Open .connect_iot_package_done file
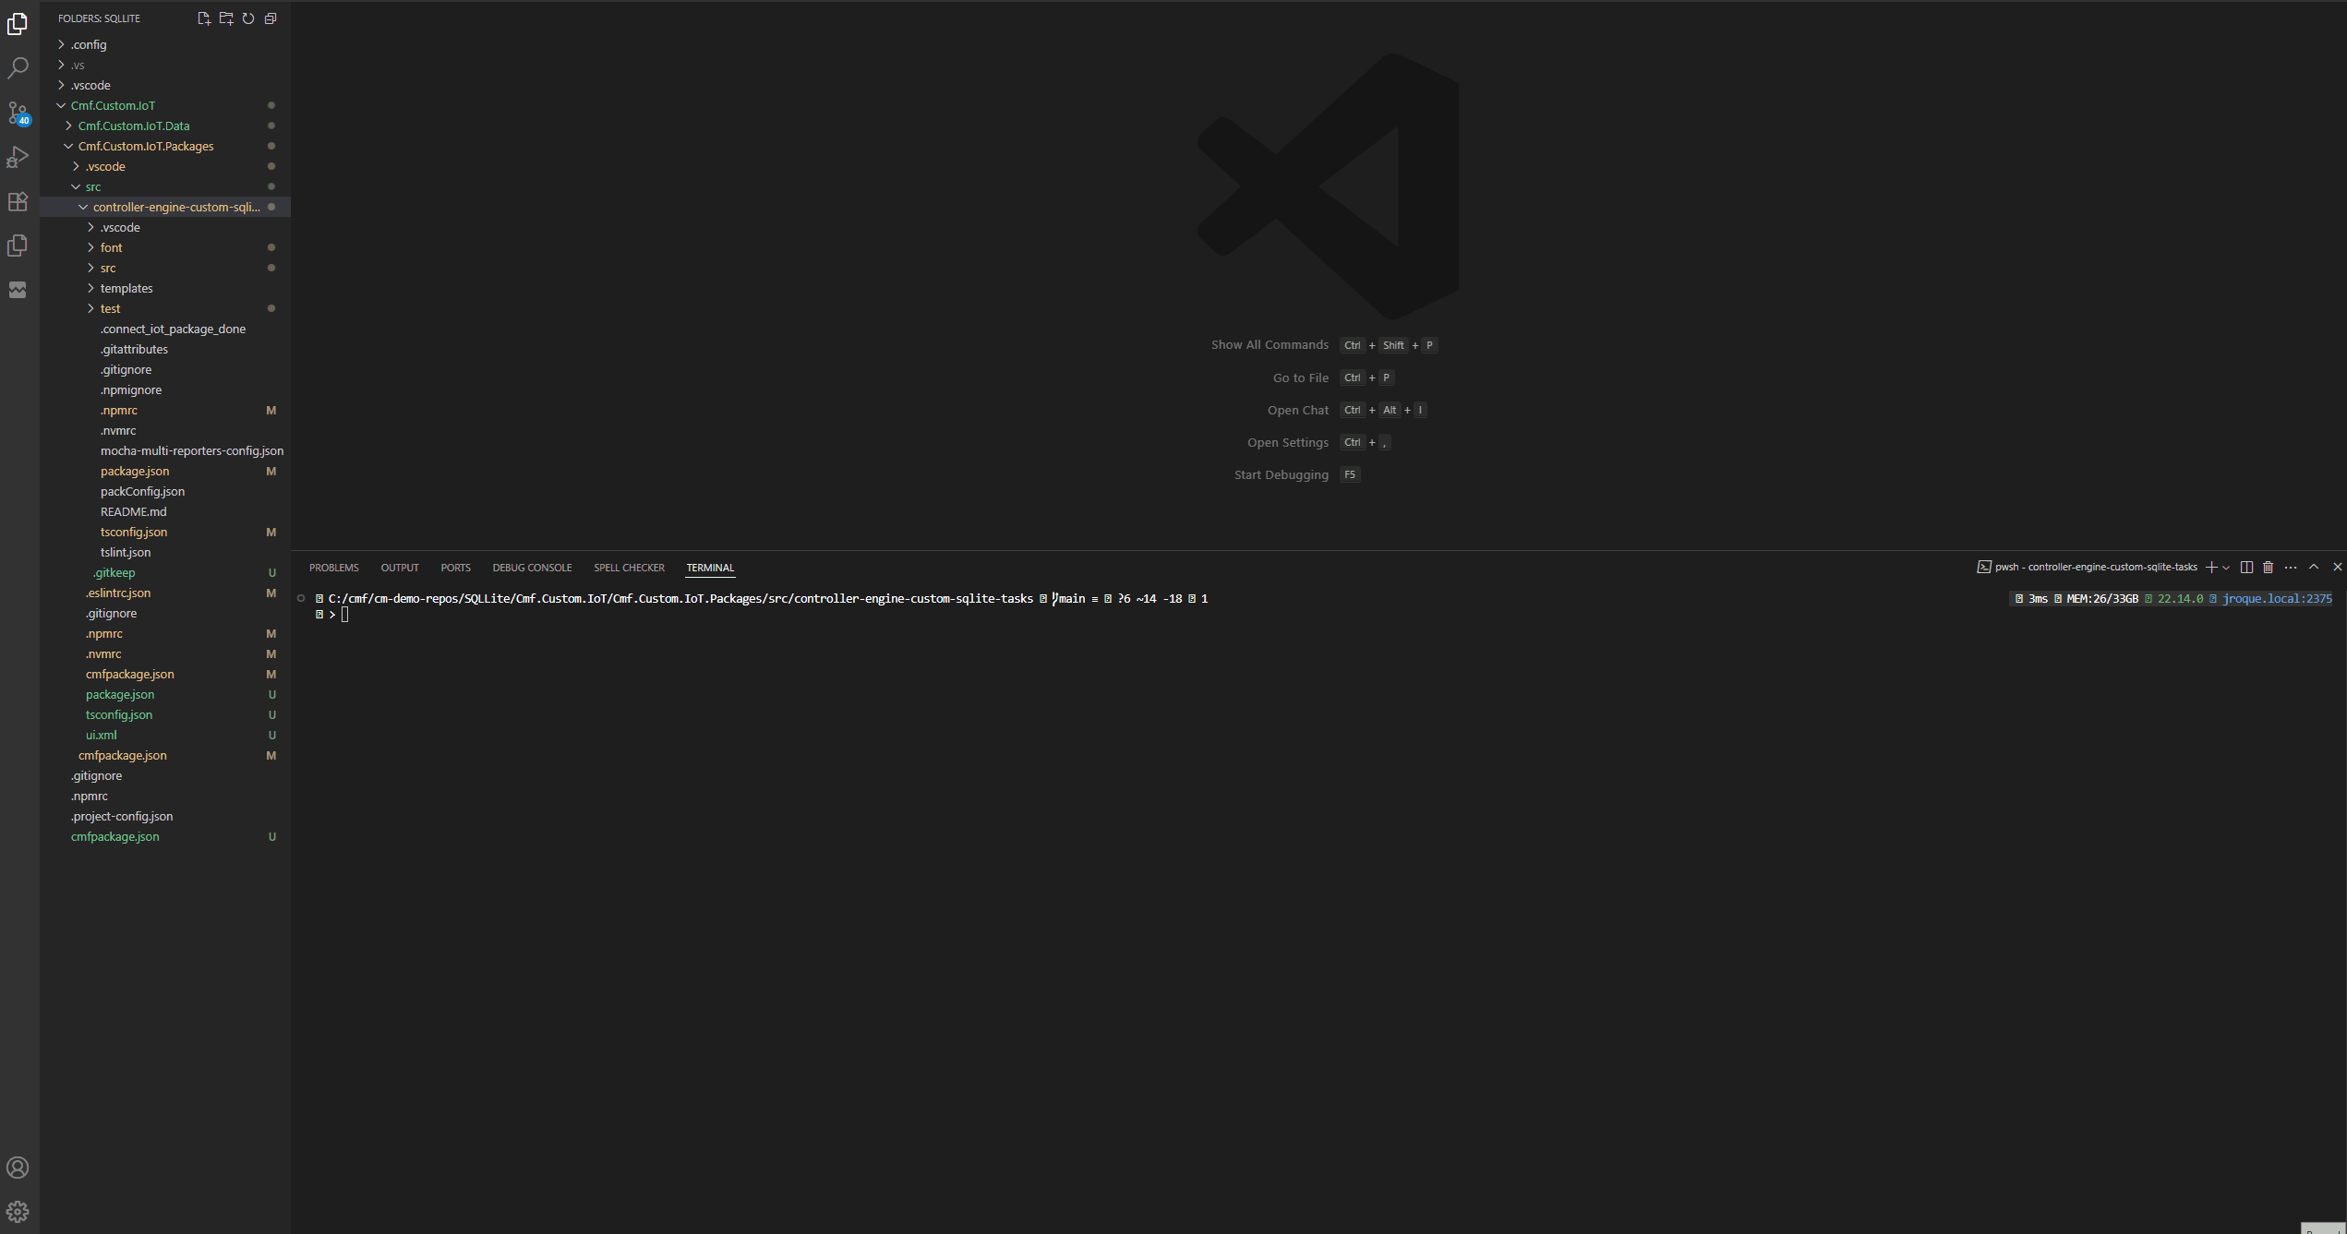Image resolution: width=2347 pixels, height=1234 pixels. 166,329
